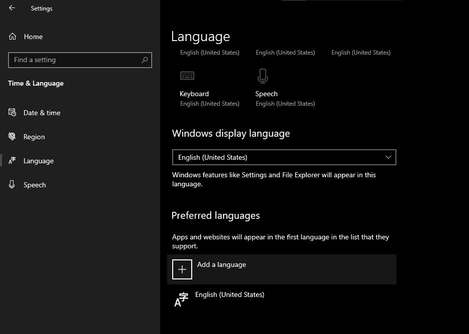The height and width of the screenshot is (334, 469).
Task: Open the Speech settings page
Action: pyautogui.click(x=35, y=184)
